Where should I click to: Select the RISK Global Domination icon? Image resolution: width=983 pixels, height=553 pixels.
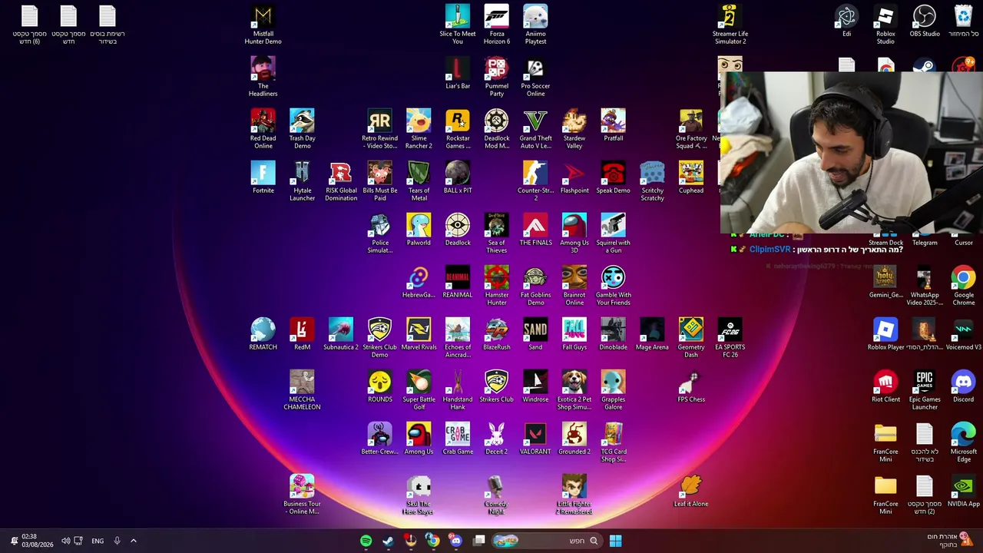(x=341, y=181)
